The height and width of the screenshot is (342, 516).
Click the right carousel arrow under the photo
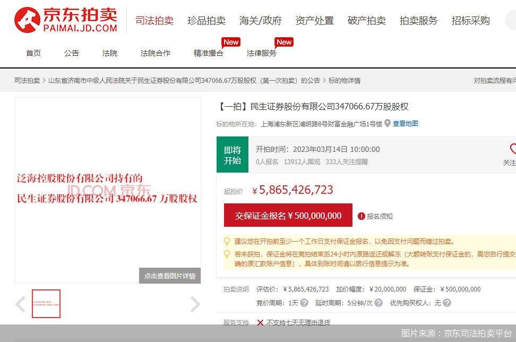(195, 304)
